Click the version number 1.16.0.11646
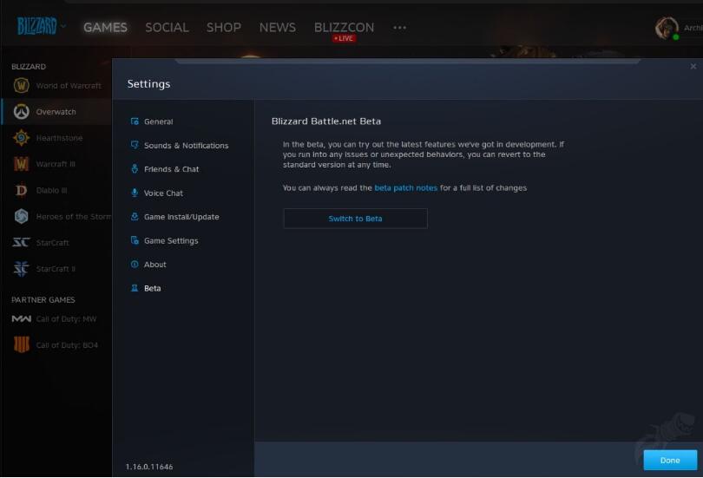Screen dimensions: 703x478 coord(149,467)
